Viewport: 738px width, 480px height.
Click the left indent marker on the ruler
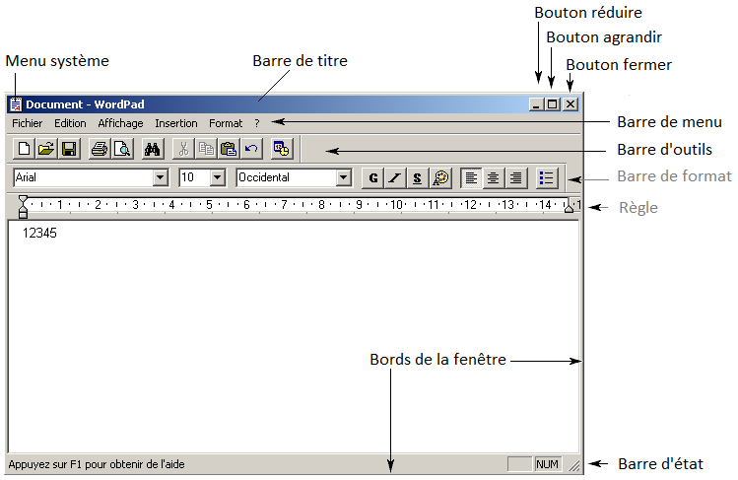coord(23,207)
